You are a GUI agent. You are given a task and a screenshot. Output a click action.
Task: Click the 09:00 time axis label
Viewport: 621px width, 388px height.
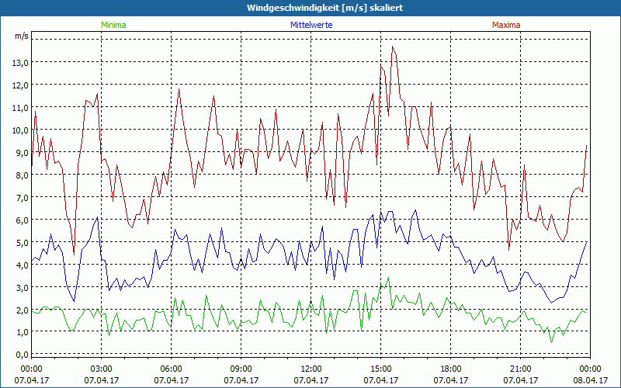point(241,369)
